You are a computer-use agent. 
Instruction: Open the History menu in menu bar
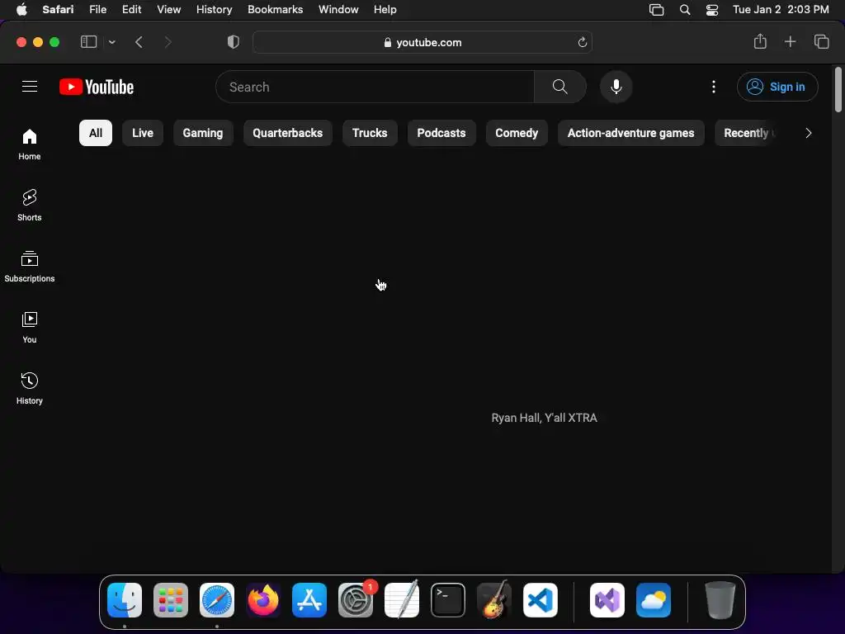(x=214, y=10)
